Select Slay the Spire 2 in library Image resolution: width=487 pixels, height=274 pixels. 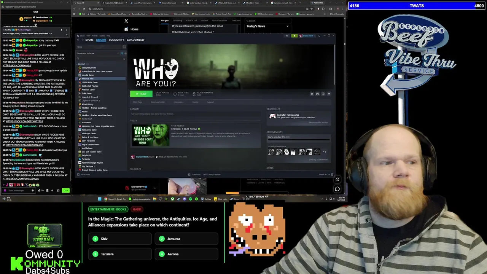coord(88,166)
